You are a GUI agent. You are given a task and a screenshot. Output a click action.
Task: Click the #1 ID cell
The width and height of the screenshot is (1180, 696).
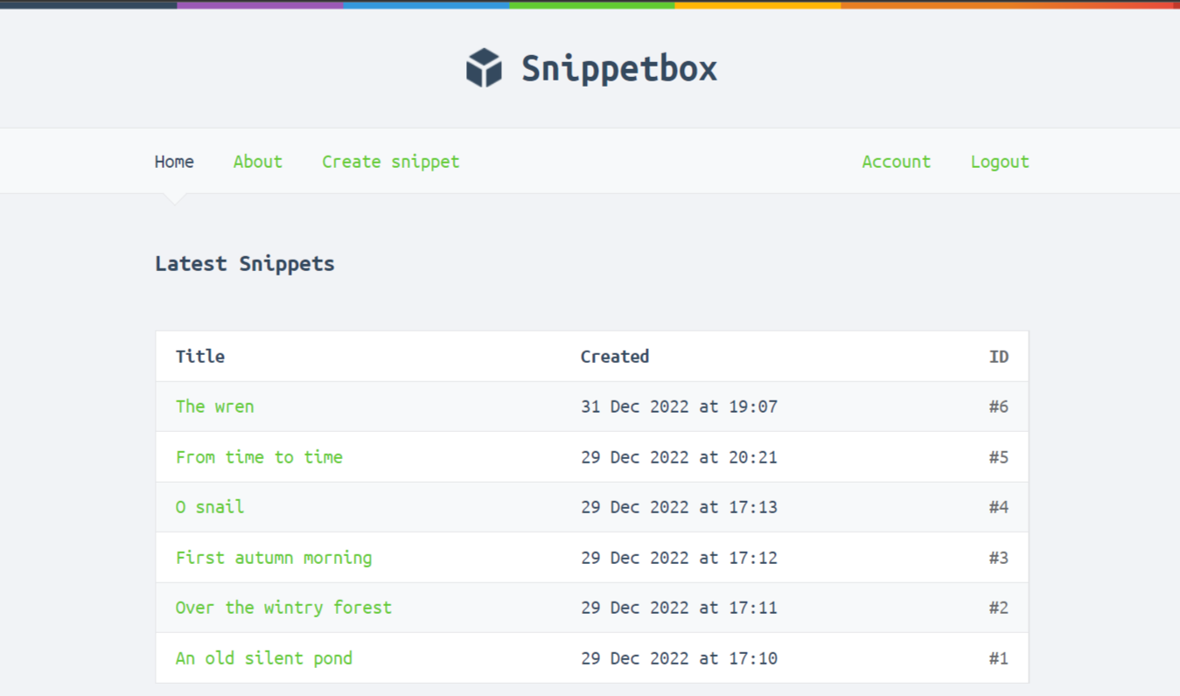[x=999, y=658]
